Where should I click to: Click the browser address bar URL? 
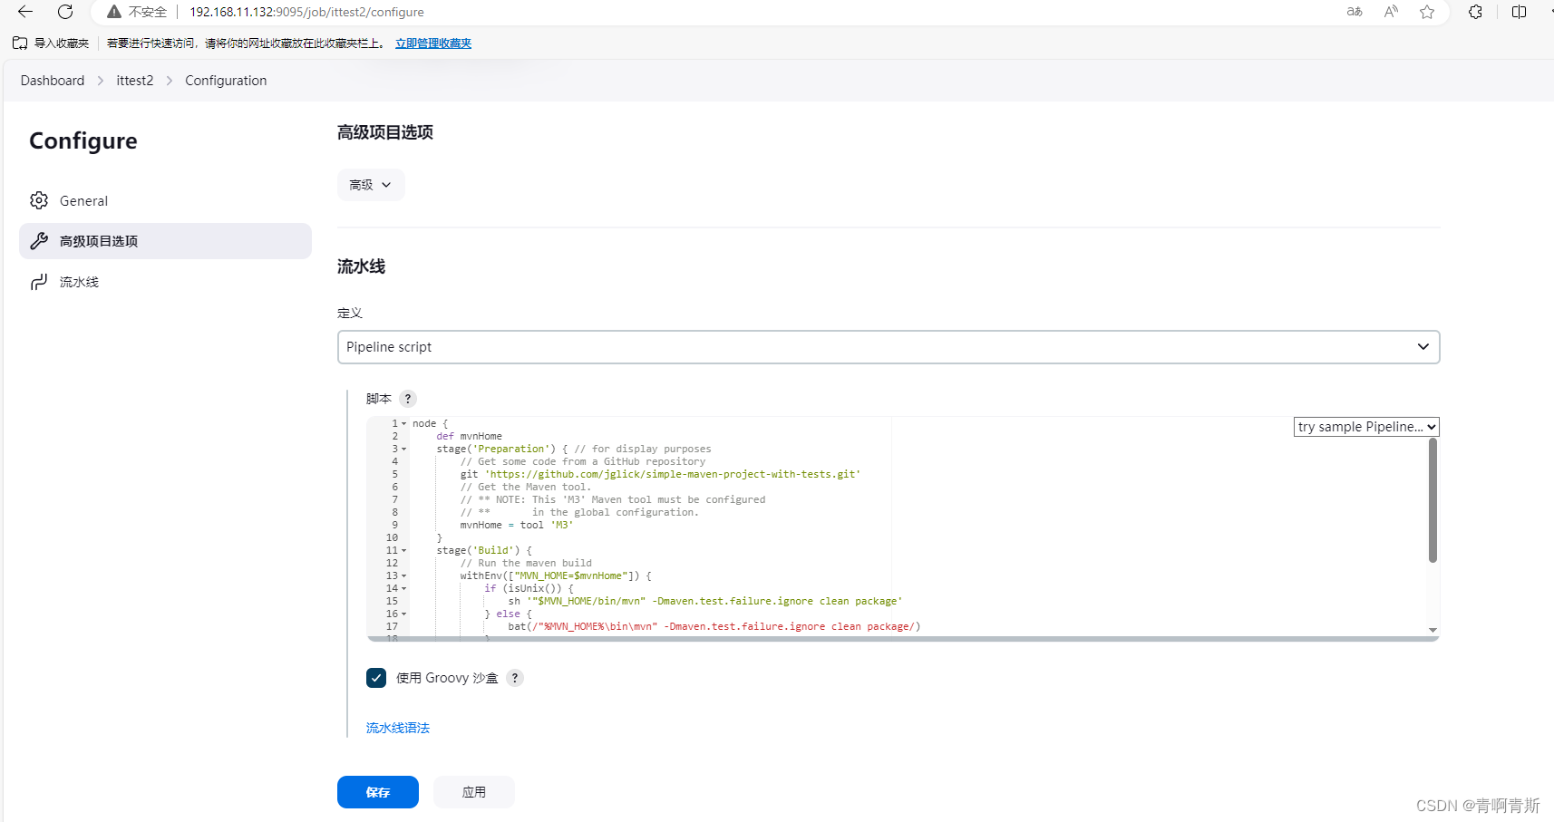coord(306,12)
